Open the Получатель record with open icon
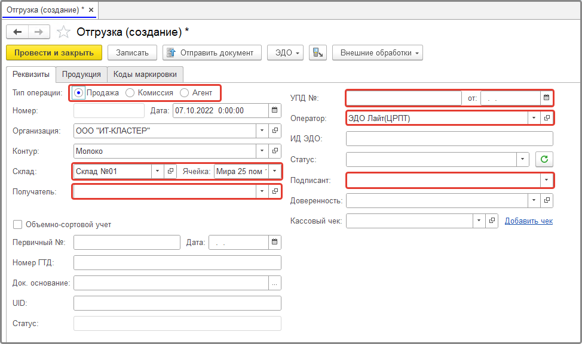The width and height of the screenshot is (582, 344). click(275, 191)
